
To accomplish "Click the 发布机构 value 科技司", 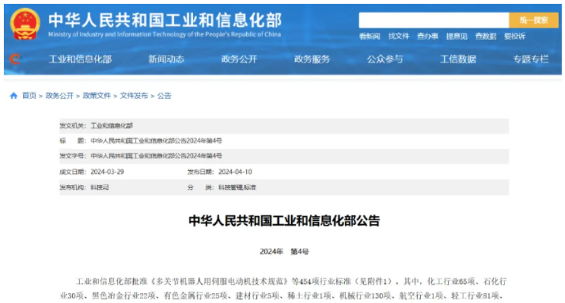I will point(100,187).
